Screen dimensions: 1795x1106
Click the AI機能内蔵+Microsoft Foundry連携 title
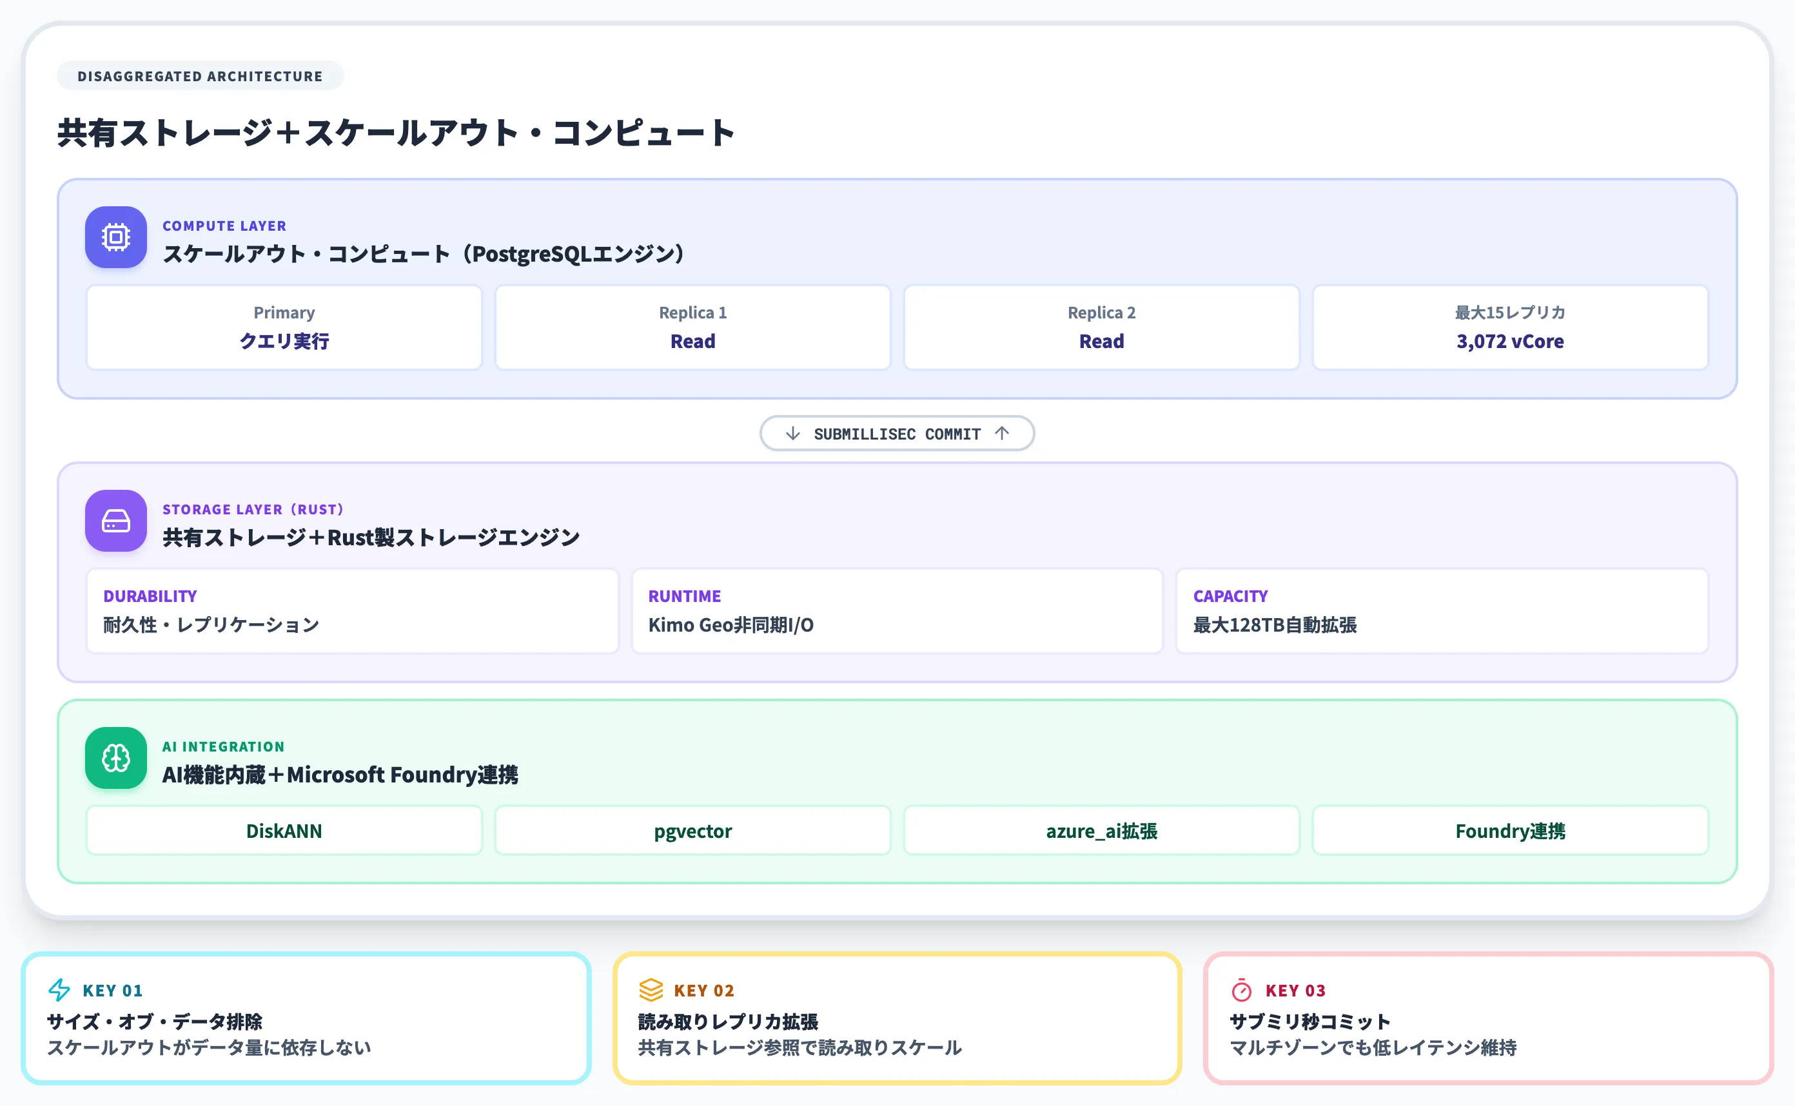(340, 775)
